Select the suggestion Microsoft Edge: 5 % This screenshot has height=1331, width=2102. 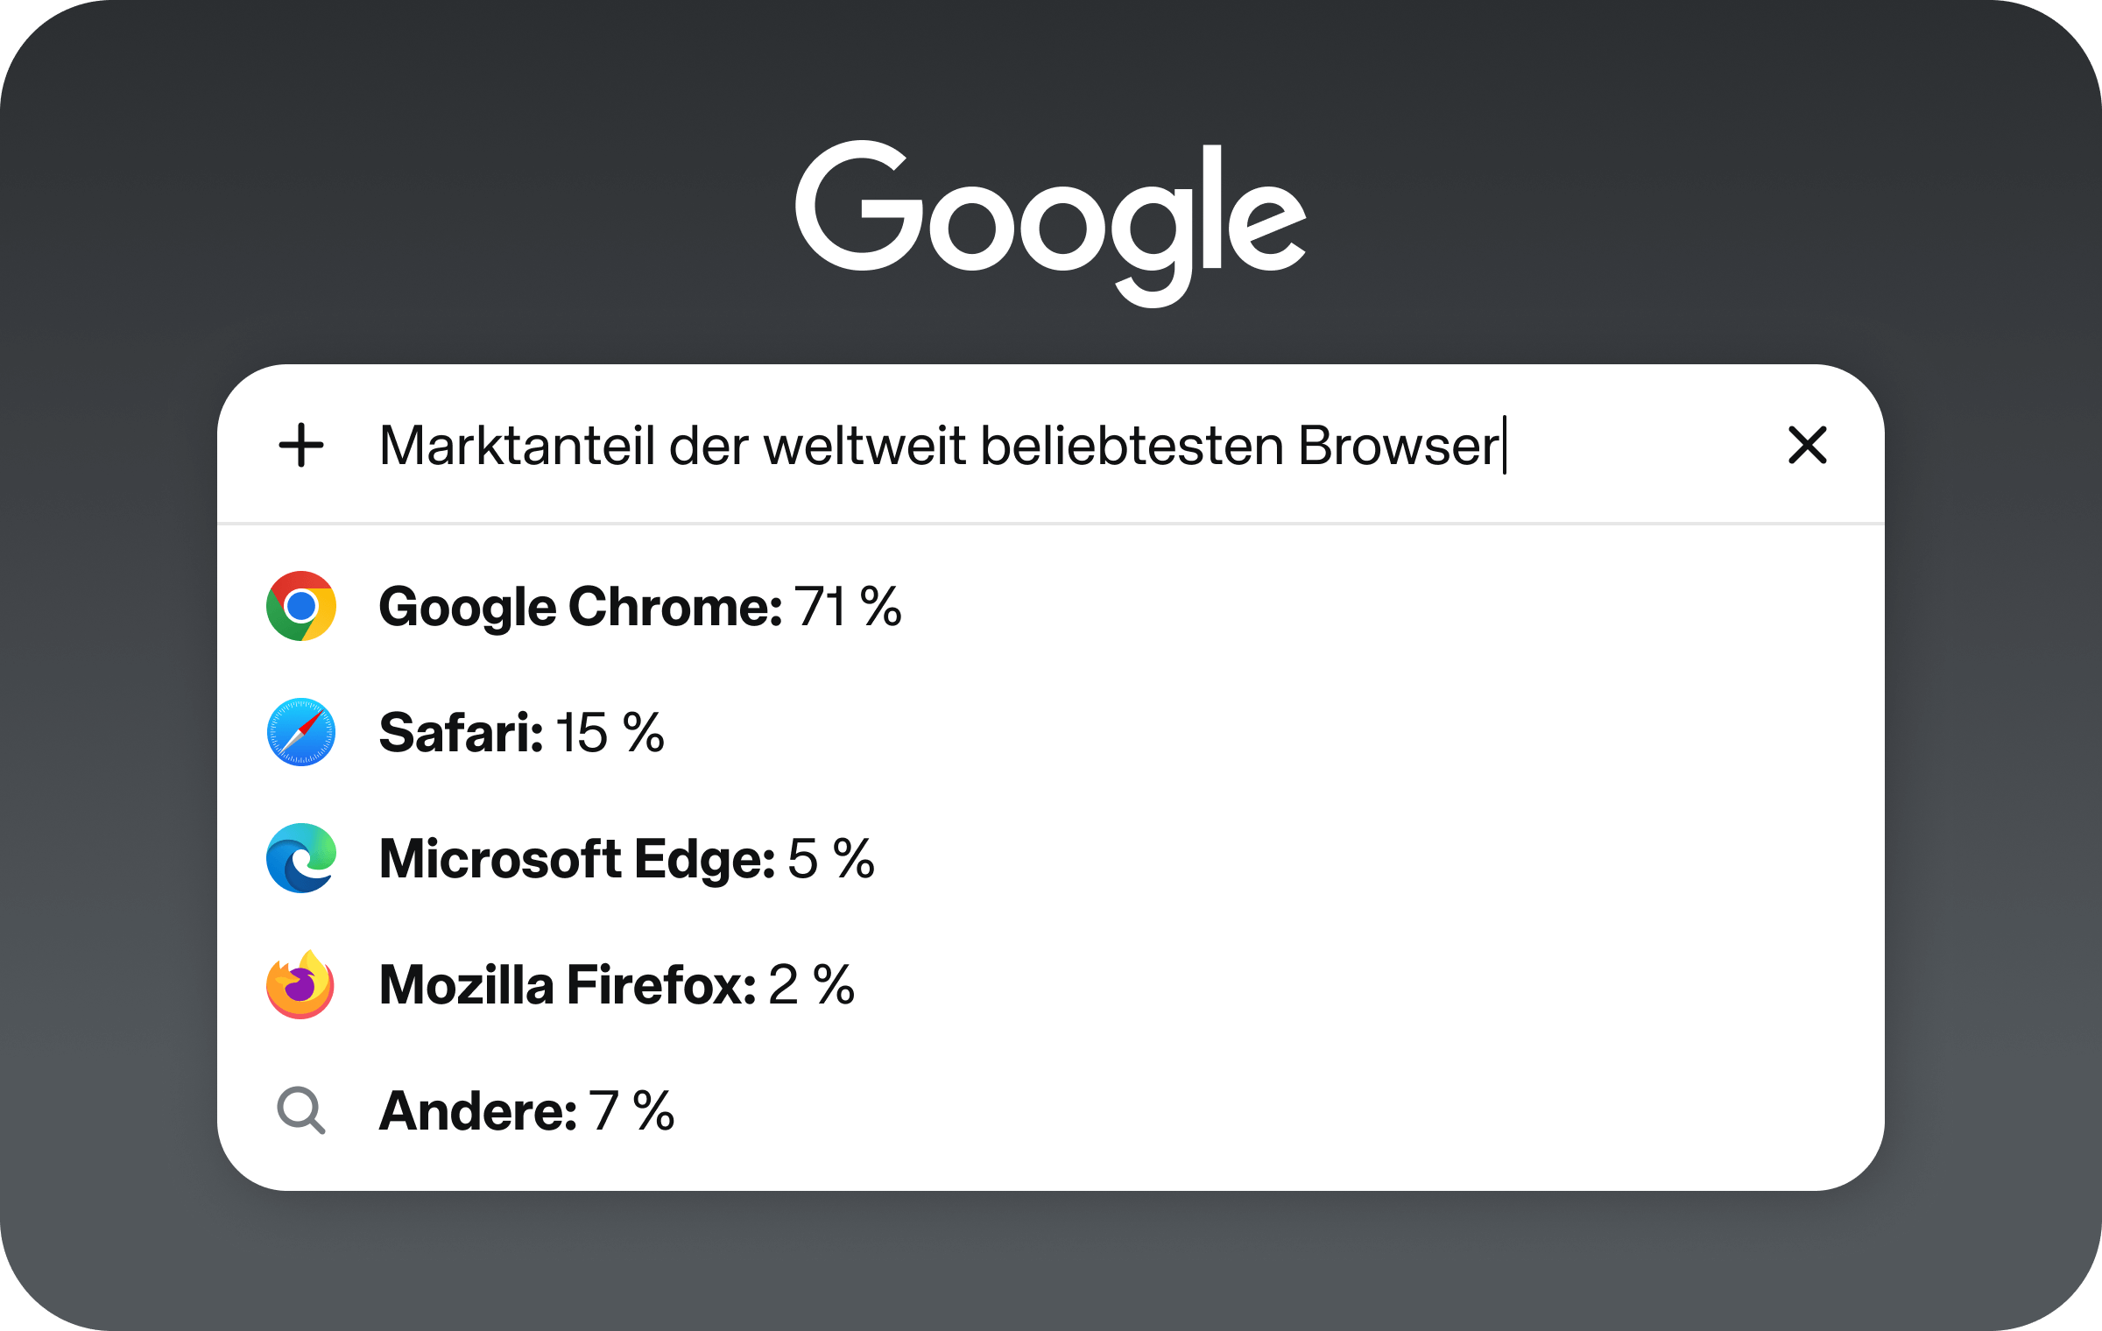pos(626,859)
